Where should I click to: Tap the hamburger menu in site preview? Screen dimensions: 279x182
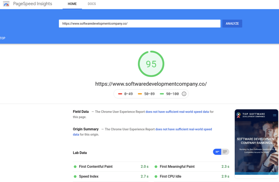pyautogui.click(x=275, y=115)
